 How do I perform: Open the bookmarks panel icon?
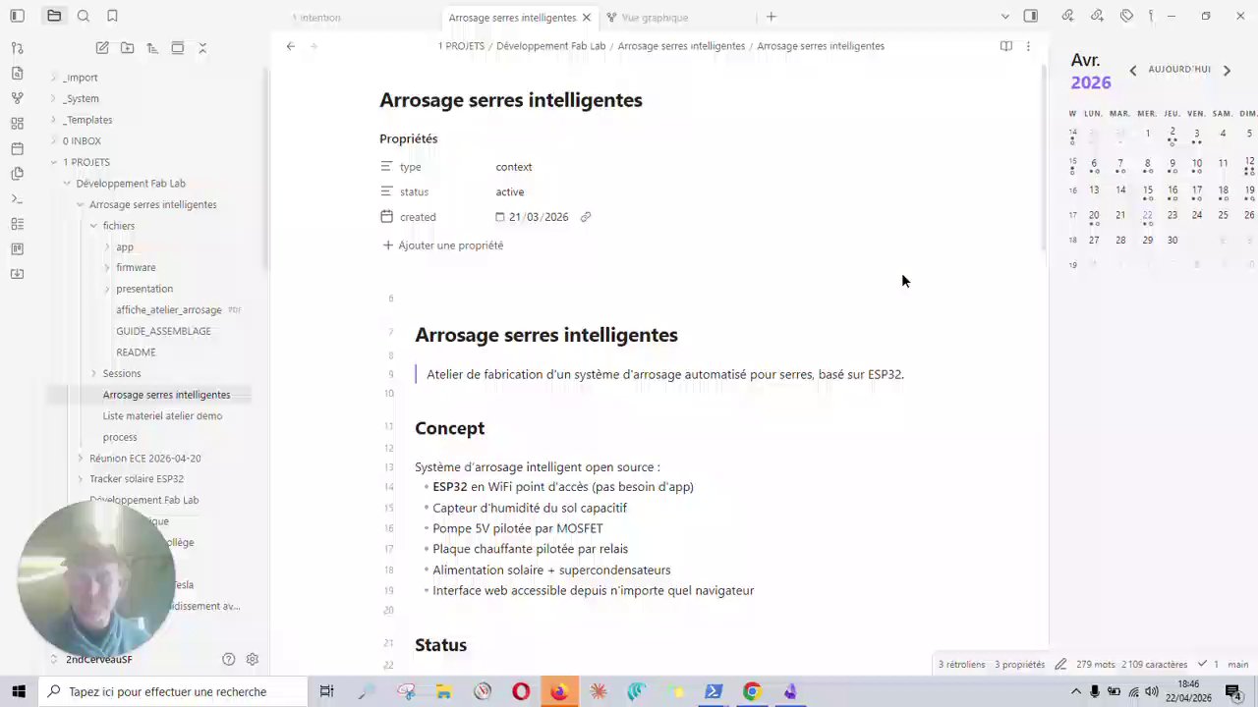click(x=112, y=16)
